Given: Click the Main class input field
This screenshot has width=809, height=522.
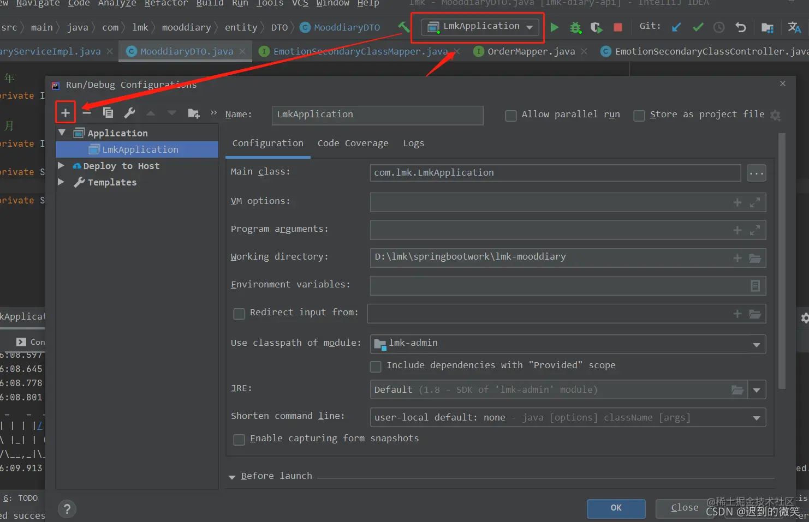Looking at the screenshot, I should click(x=555, y=173).
